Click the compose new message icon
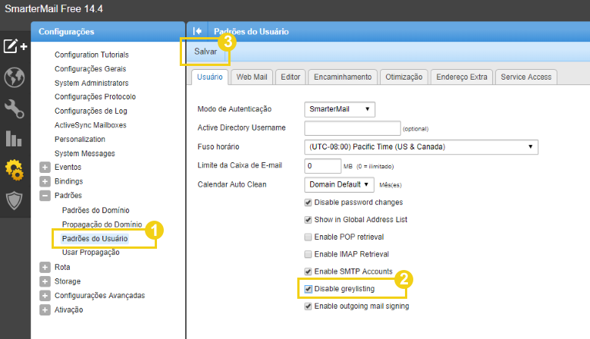 coord(15,46)
